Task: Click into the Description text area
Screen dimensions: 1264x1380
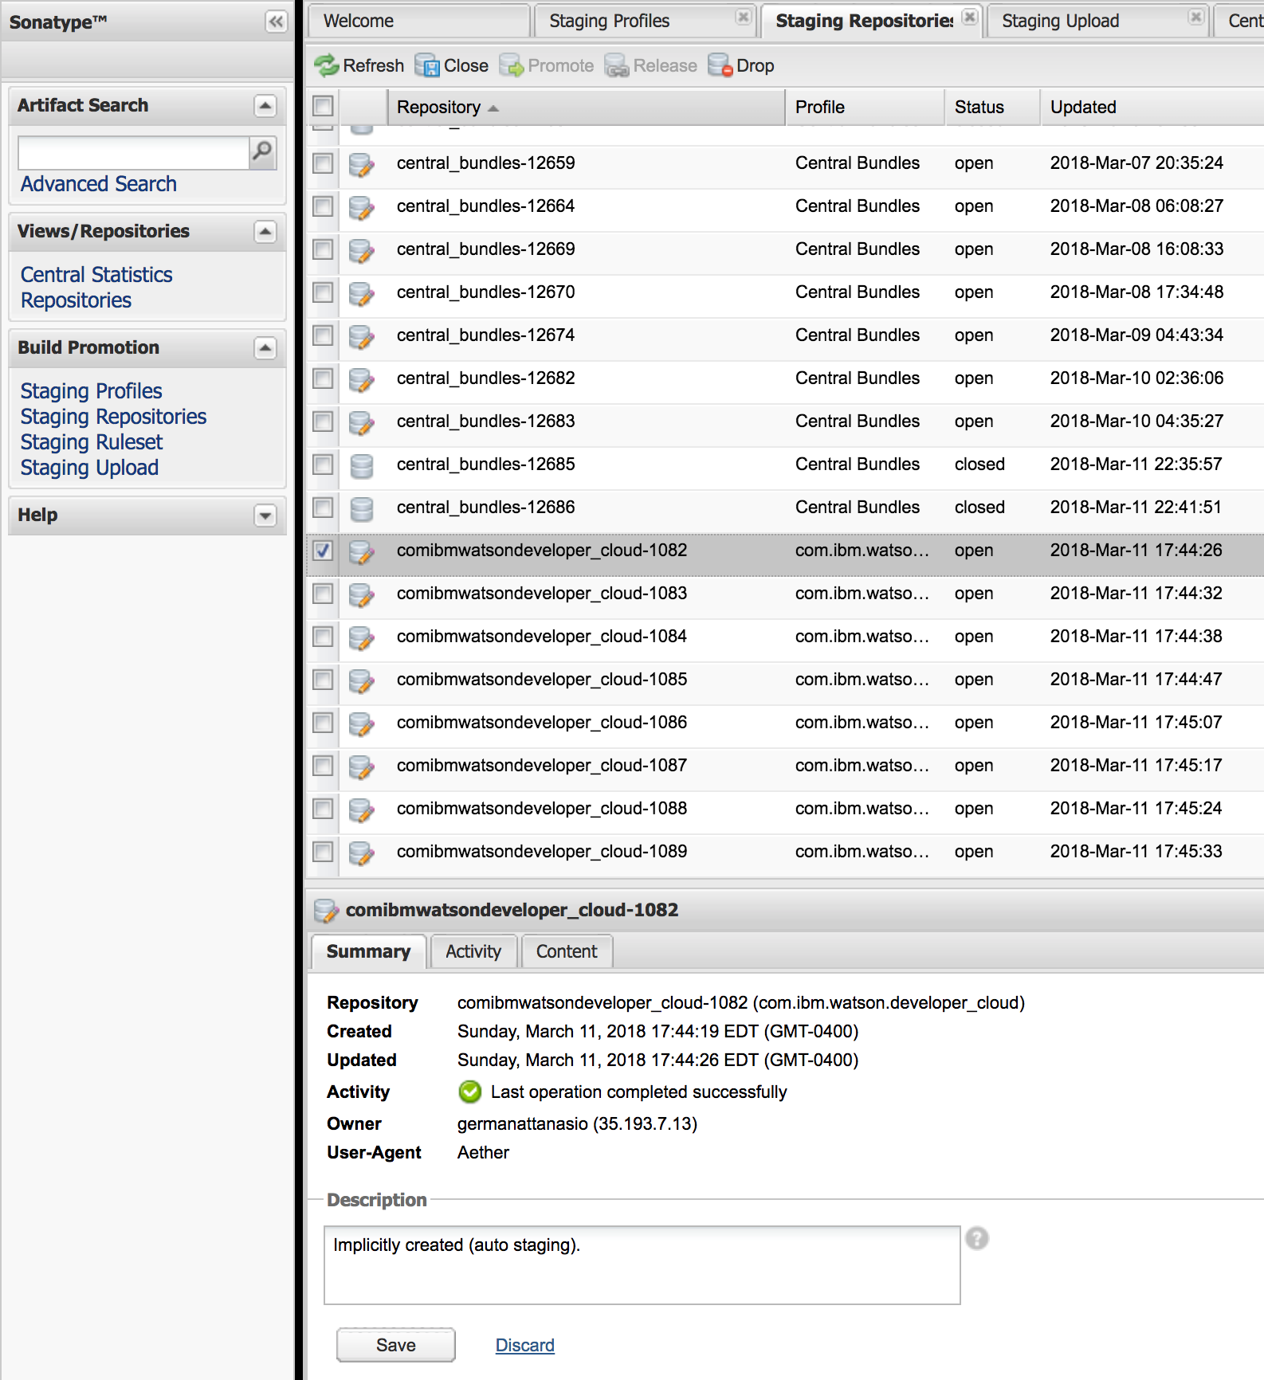Action: point(642,1265)
